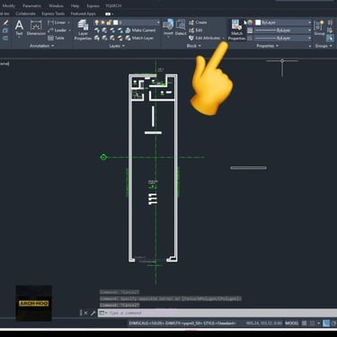Select the Dimension tool
The height and width of the screenshot is (337, 337).
(x=36, y=28)
